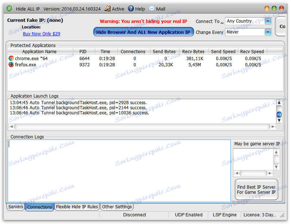Click the chrome.exe browser icon
291x224 pixels.
pos(11,58)
